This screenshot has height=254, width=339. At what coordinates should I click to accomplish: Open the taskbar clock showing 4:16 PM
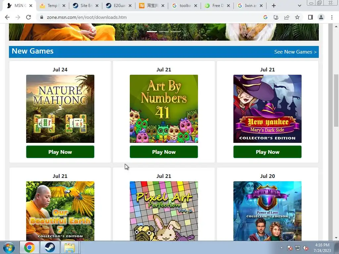click(x=322, y=248)
